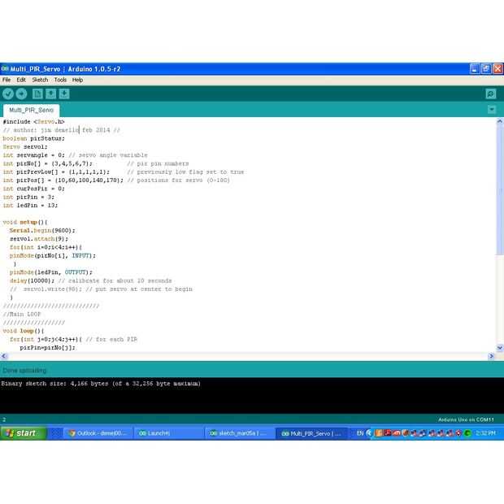504x504 pixels.
Task: Open the Sketch menu
Action: point(40,80)
